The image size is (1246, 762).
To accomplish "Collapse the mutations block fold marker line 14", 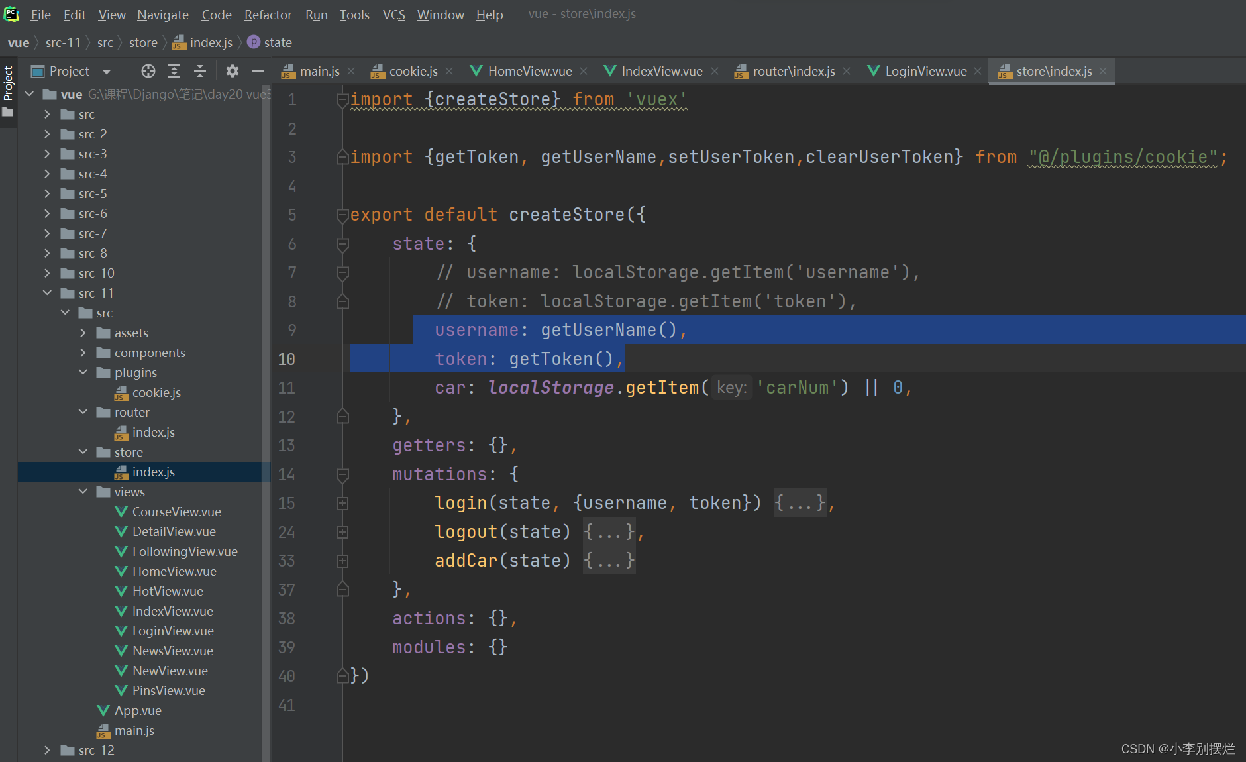I will pyautogui.click(x=342, y=474).
